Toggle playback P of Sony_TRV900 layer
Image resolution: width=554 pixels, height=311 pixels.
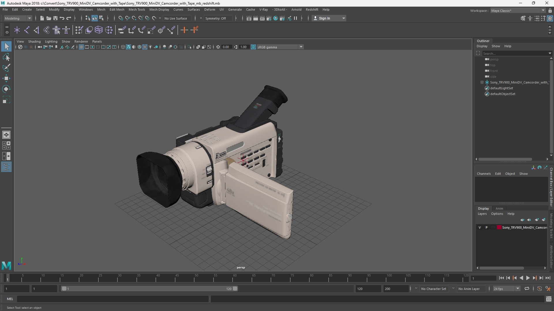pyautogui.click(x=486, y=227)
